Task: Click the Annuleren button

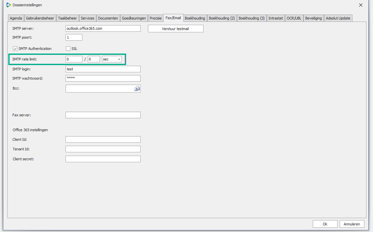Action: tap(351, 224)
